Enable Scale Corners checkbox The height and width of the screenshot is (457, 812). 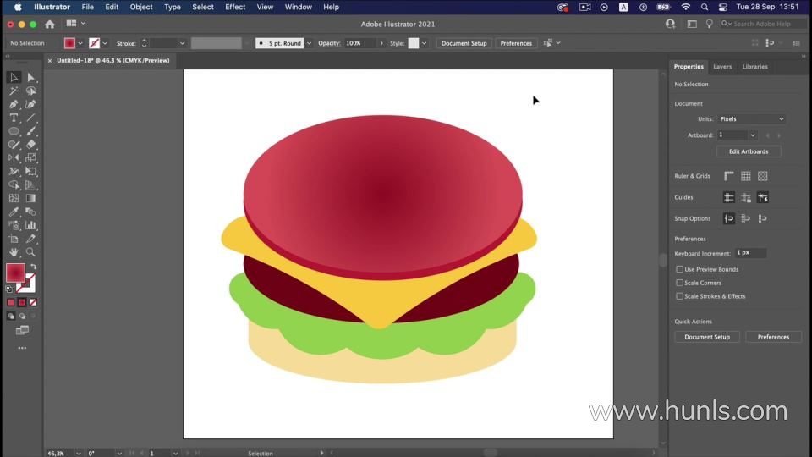(679, 283)
